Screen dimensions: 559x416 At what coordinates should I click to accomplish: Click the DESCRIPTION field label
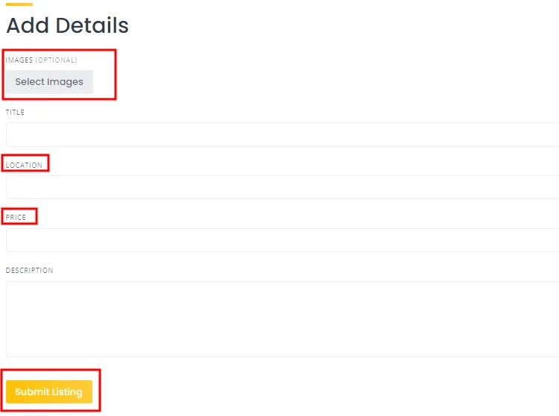(x=30, y=271)
